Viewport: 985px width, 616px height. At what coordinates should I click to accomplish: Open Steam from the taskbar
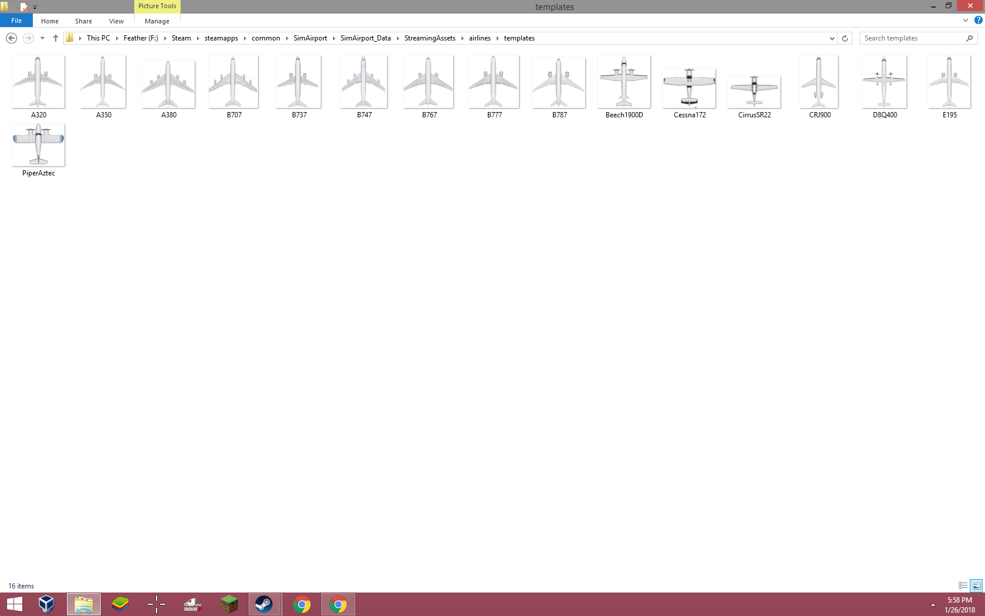[x=264, y=604]
